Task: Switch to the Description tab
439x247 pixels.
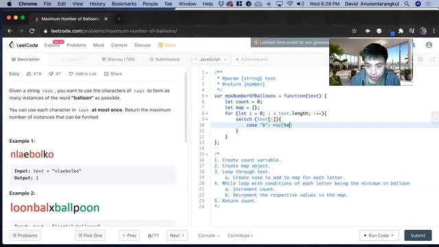Action: coord(26,60)
